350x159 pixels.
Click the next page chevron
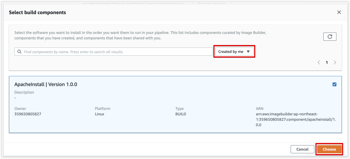pos(335,62)
